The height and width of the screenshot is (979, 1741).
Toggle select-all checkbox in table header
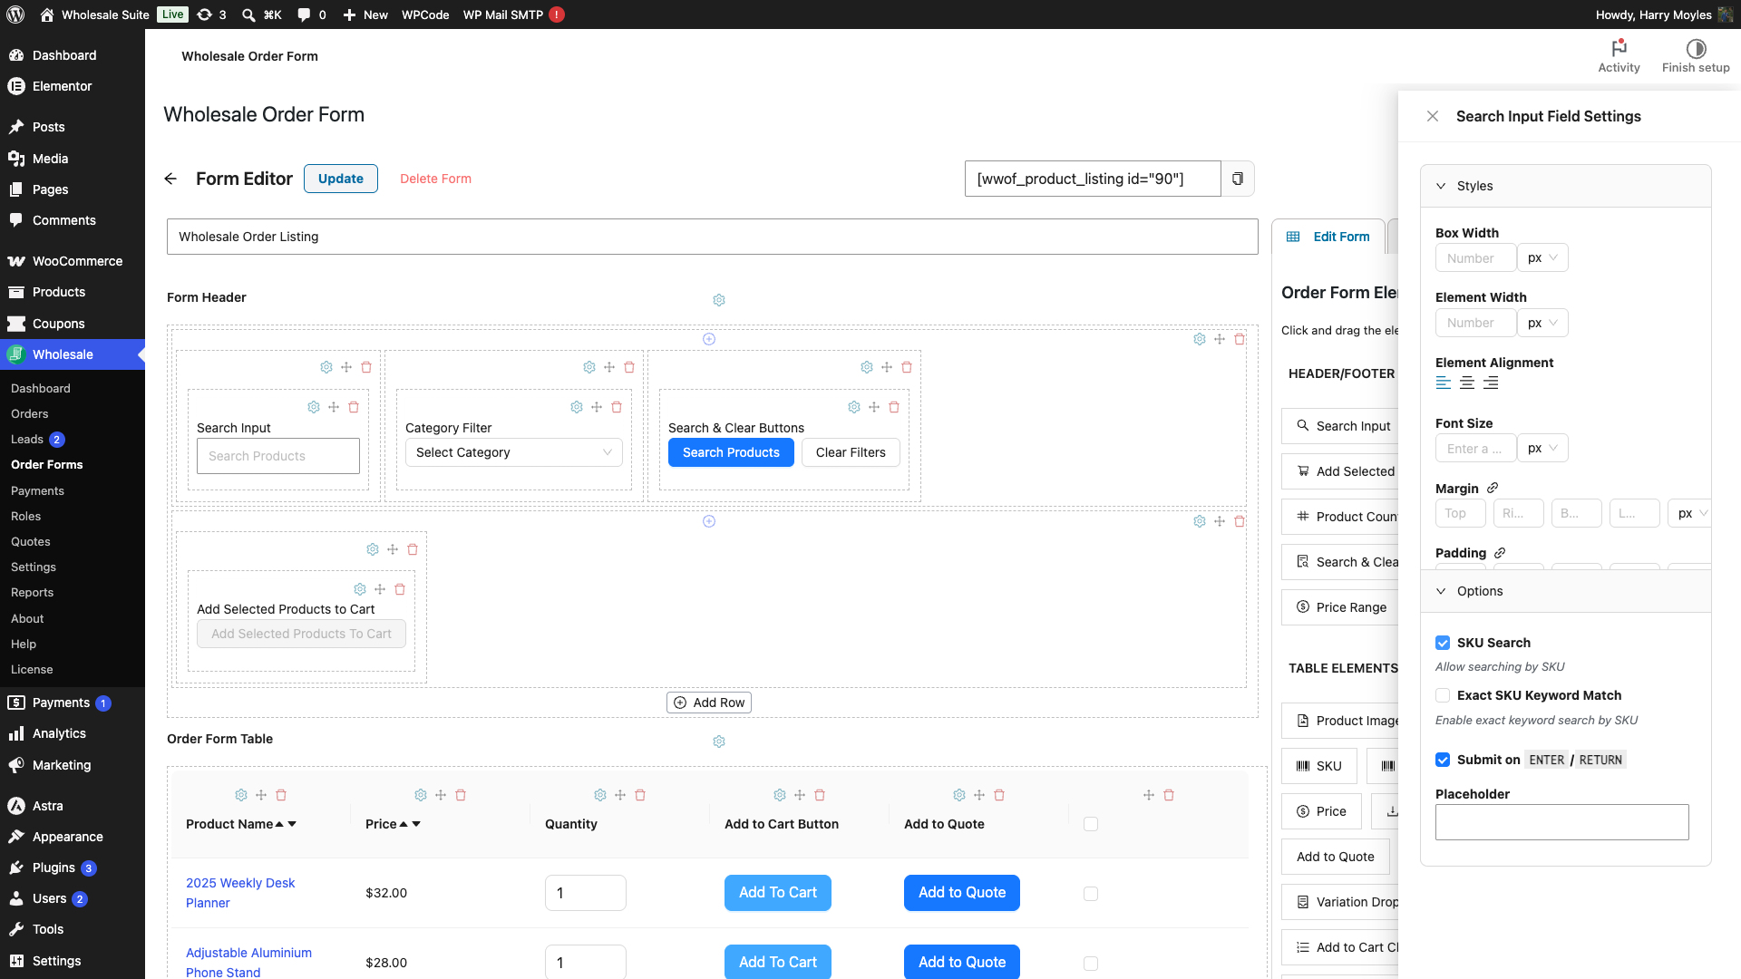tap(1091, 824)
